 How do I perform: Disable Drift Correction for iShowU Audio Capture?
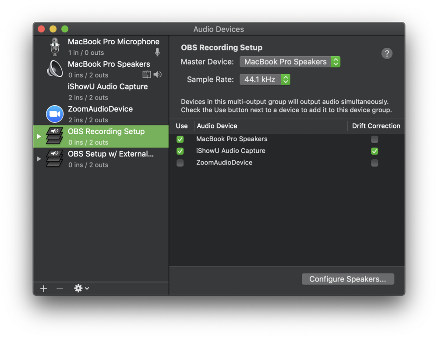(x=374, y=151)
